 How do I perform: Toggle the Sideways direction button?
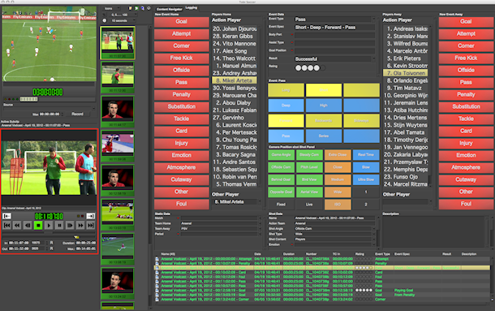pyautogui.click(x=361, y=121)
